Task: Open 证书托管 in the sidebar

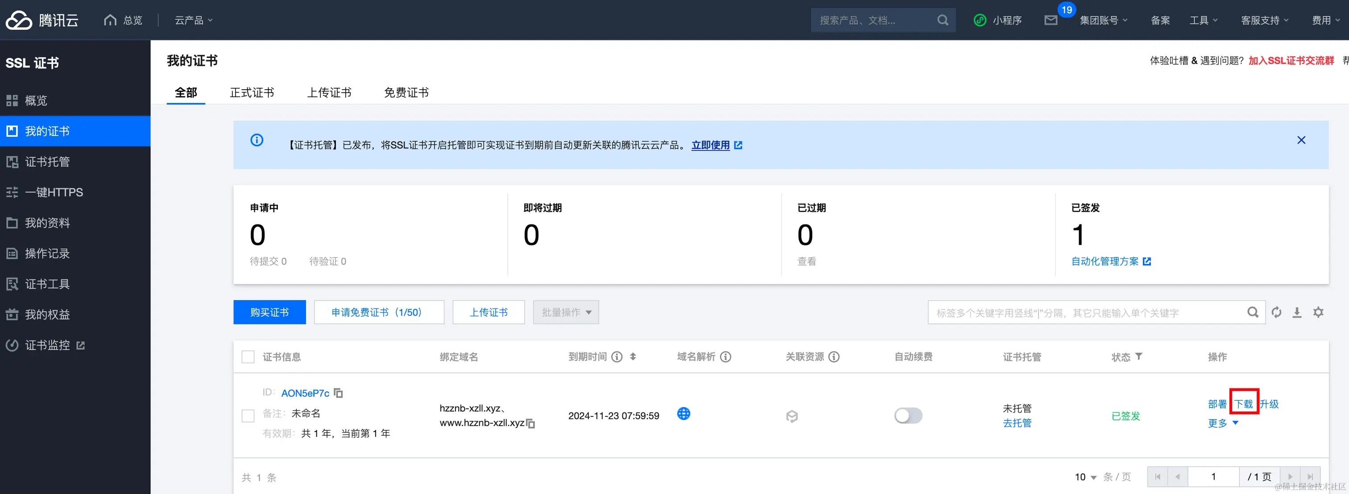Action: point(47,162)
